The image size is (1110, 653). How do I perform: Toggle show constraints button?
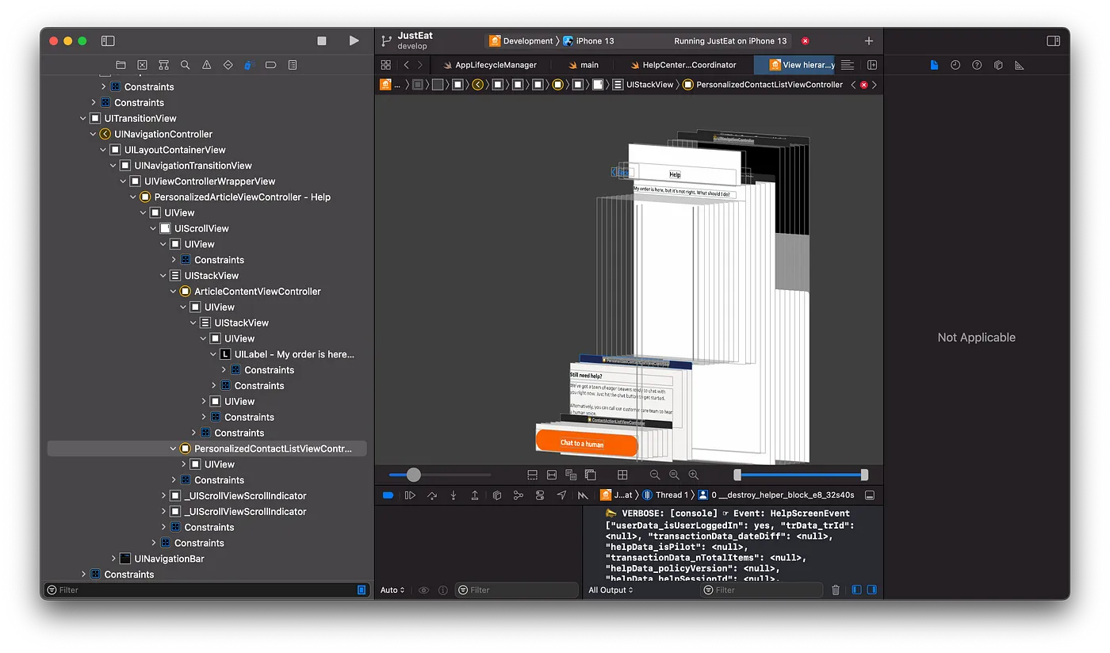coord(552,475)
